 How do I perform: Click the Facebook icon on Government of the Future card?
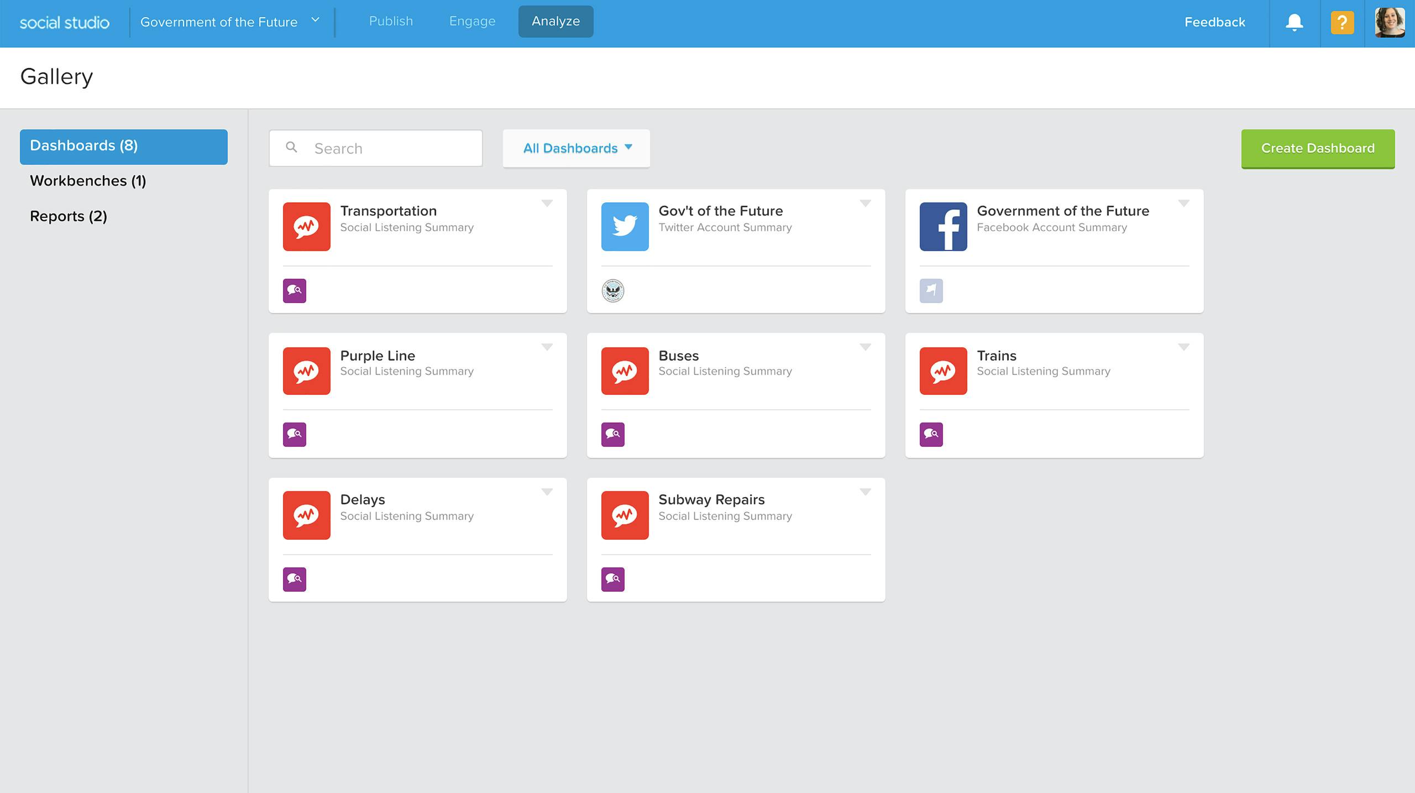(944, 227)
